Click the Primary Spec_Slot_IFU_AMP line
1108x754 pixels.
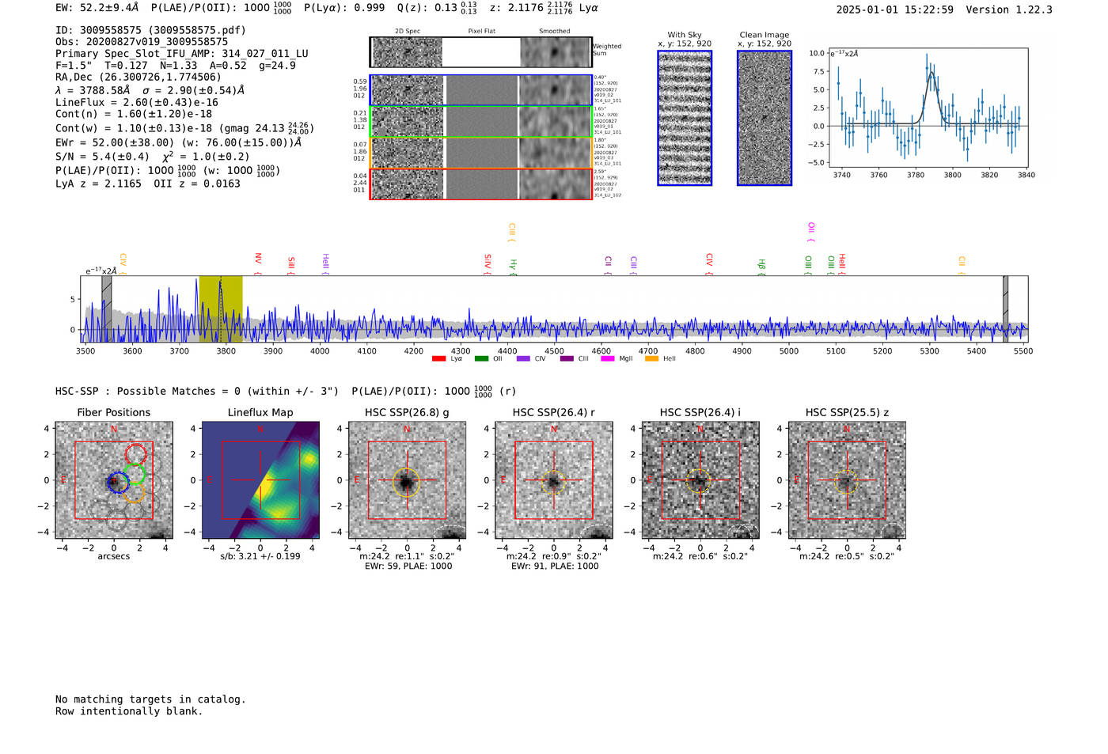coord(182,54)
